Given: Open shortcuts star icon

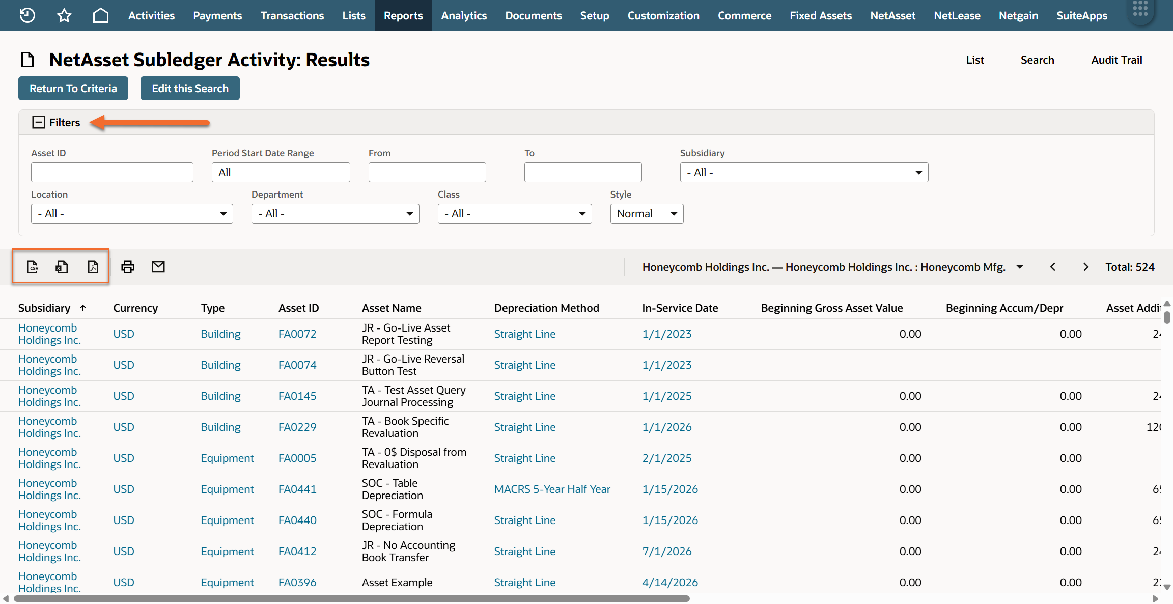Looking at the screenshot, I should tap(64, 15).
